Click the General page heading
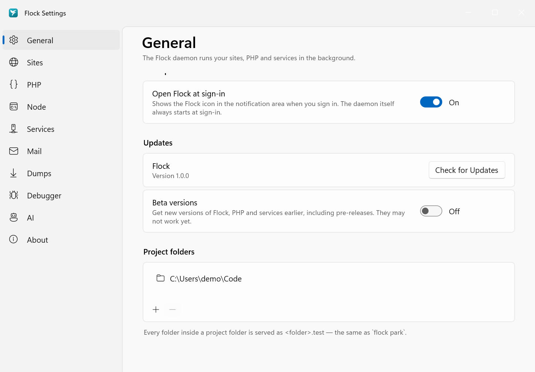 coord(169,43)
